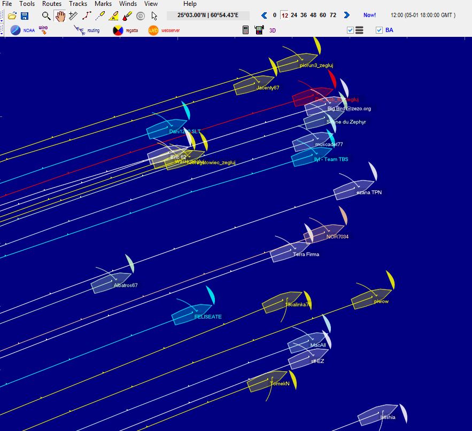Select the arrow pointer tool
Screen dimensions: 472x431
(154, 16)
